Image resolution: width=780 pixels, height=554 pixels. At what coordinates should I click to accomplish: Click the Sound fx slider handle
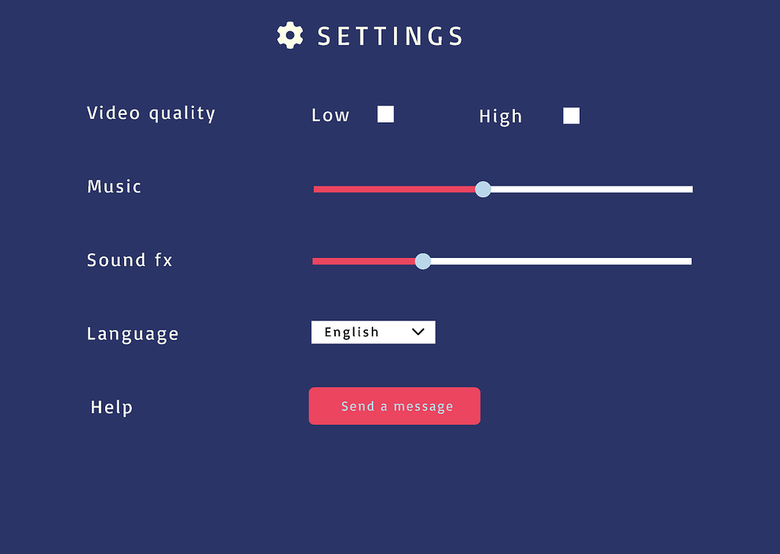click(423, 261)
